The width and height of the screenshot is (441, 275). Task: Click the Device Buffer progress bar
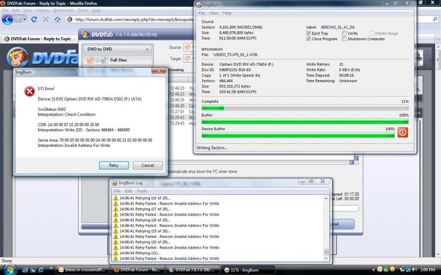coord(298,136)
